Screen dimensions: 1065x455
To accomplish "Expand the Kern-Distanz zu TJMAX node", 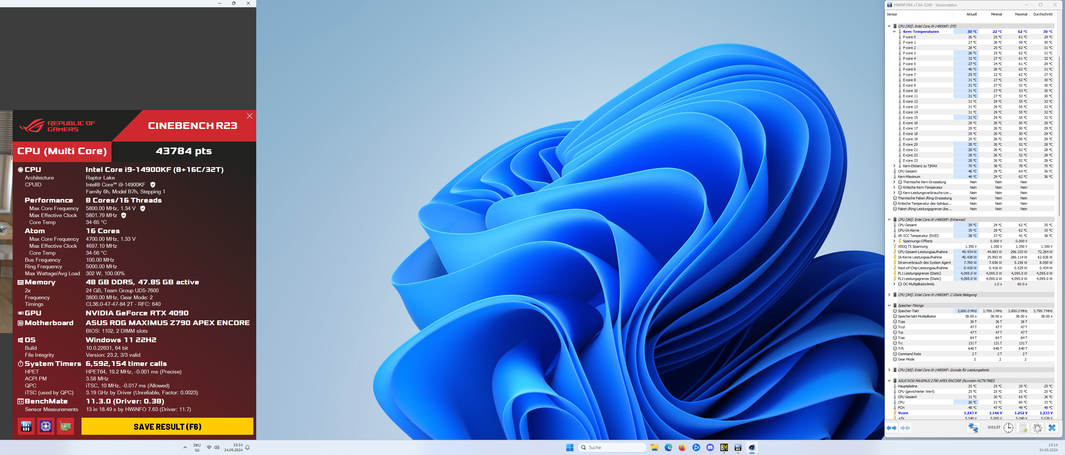I will tap(894, 166).
